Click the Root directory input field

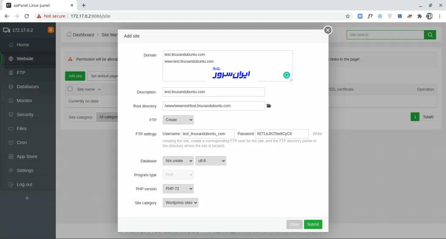pyautogui.click(x=213, y=106)
